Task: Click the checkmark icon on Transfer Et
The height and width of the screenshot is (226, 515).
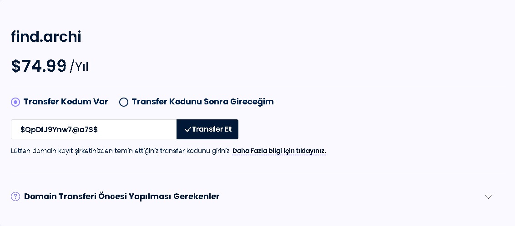Action: pyautogui.click(x=187, y=129)
